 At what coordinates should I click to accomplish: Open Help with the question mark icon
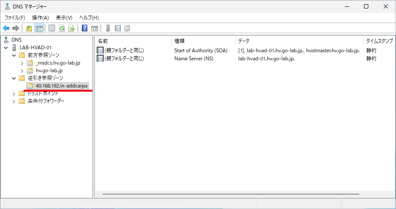click(85, 28)
